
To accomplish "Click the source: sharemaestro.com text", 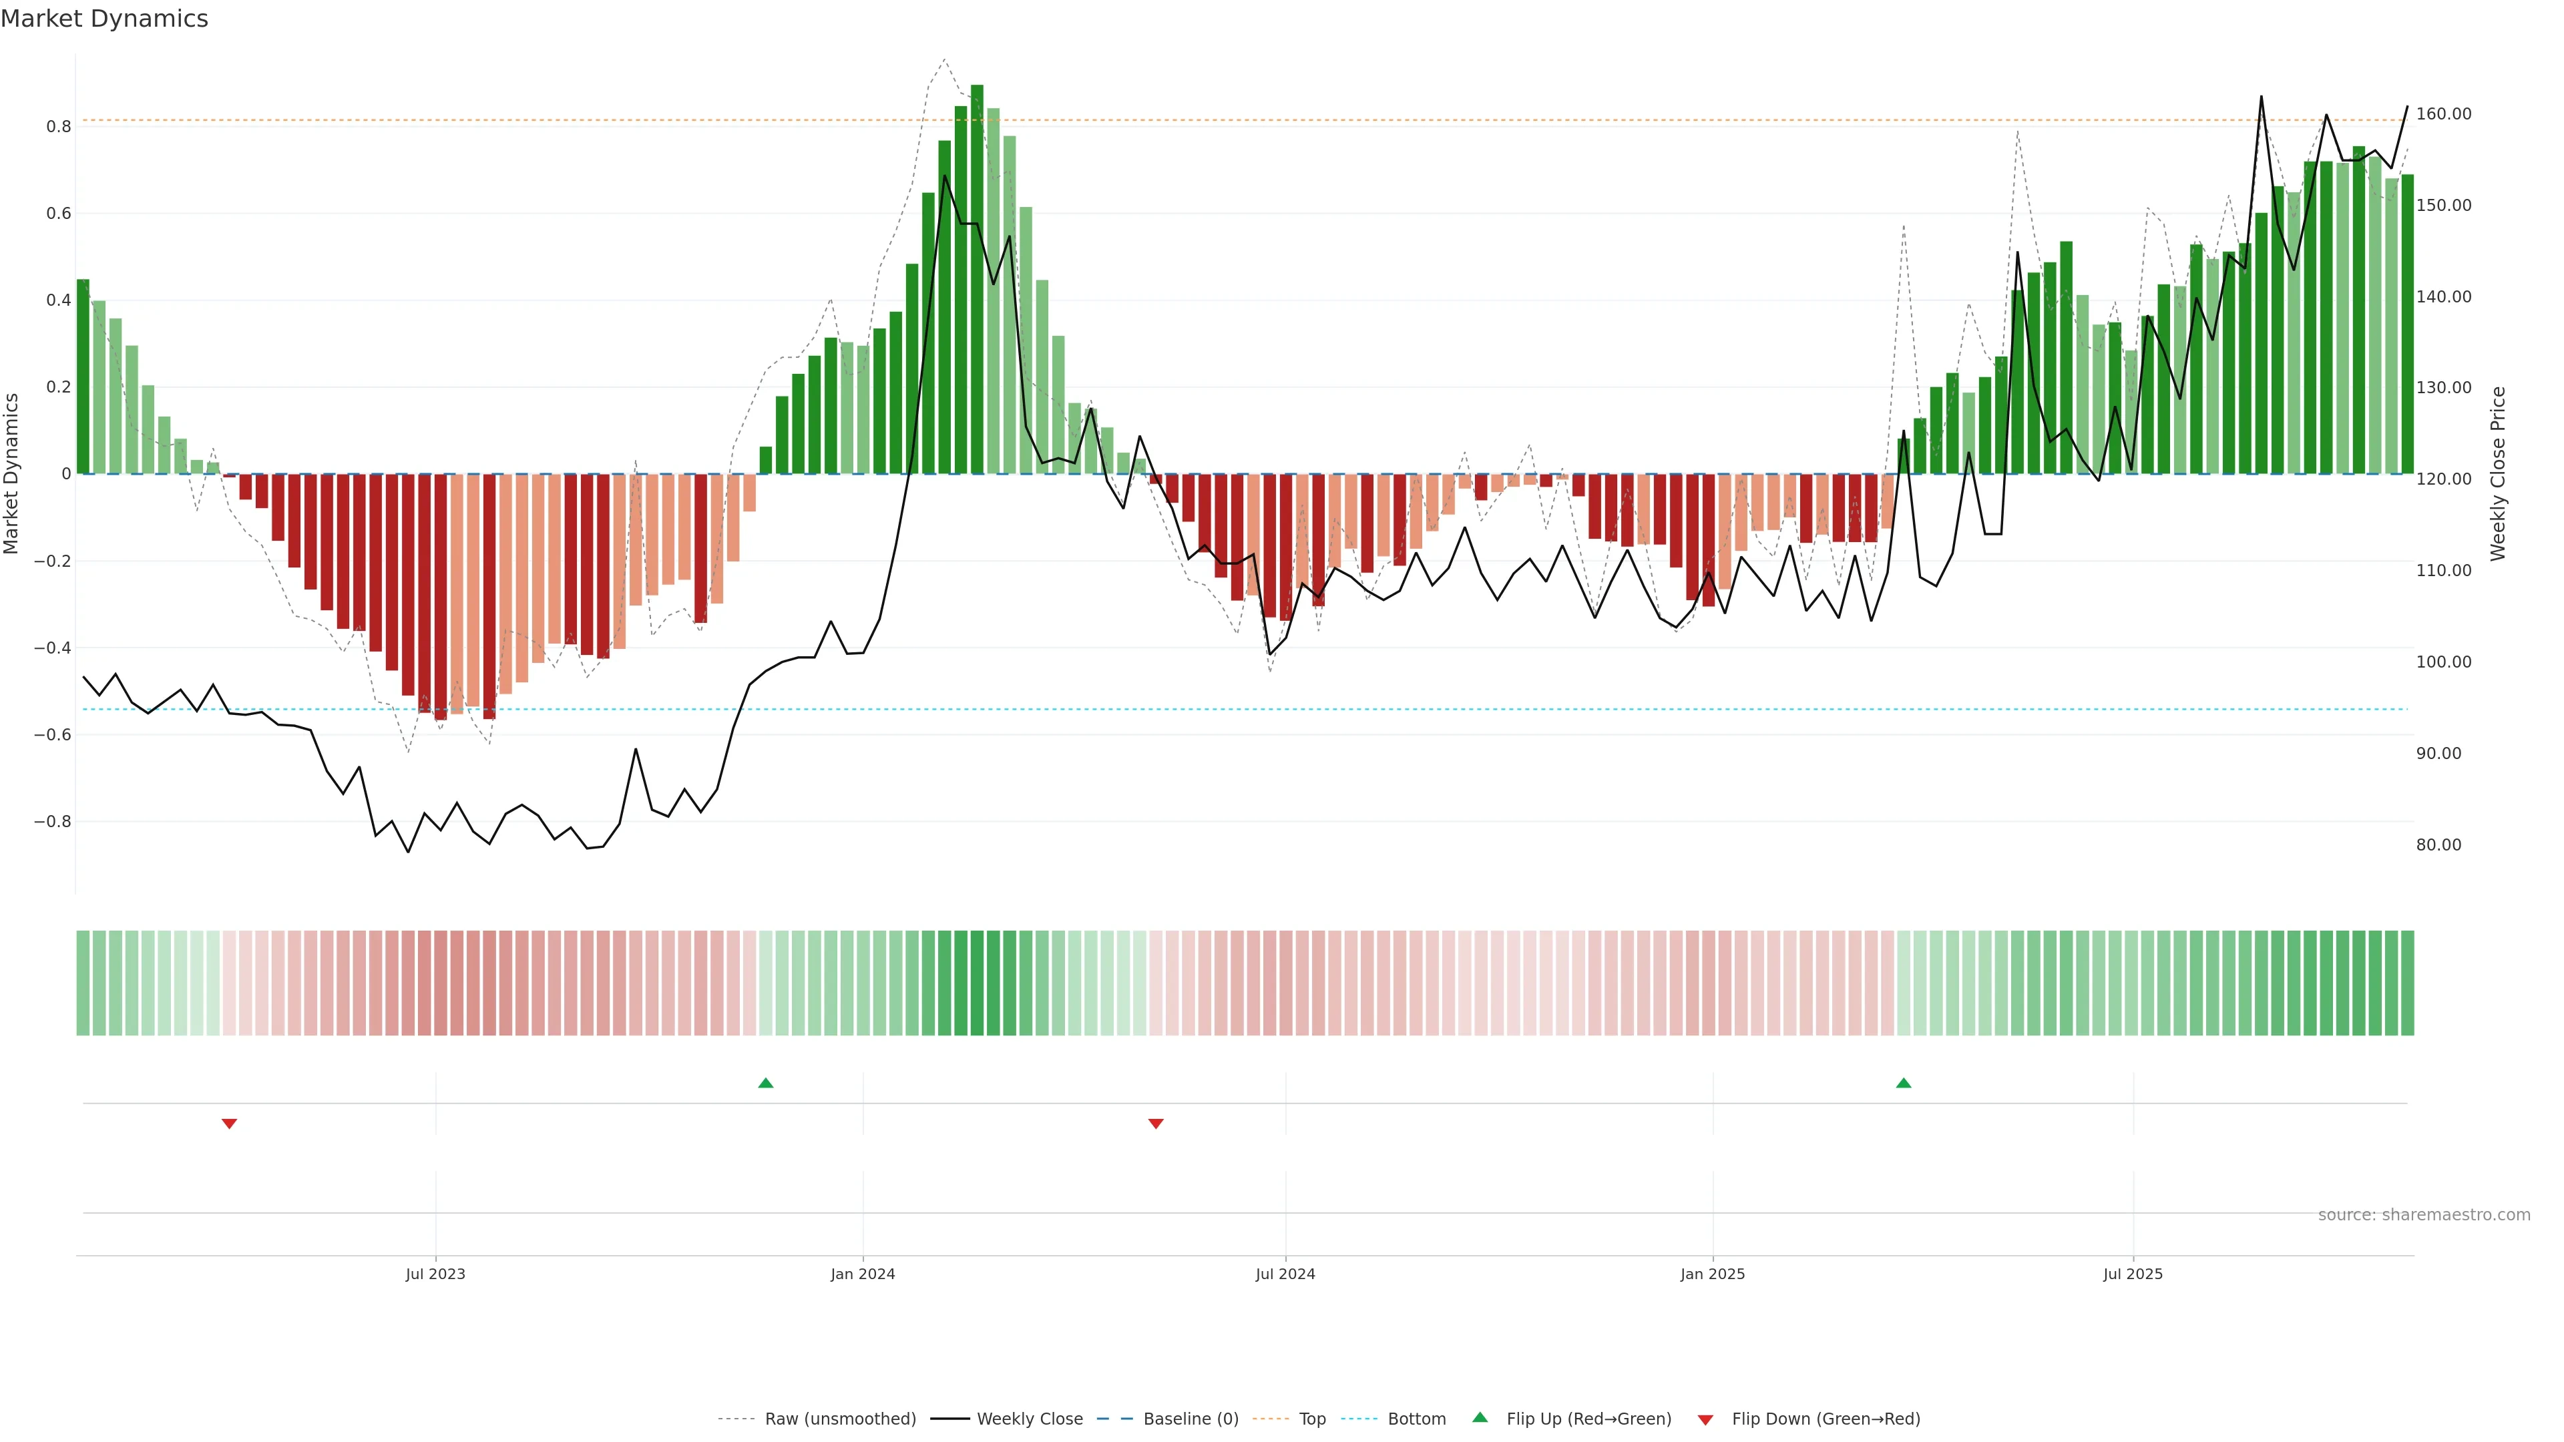I will (2424, 1215).
